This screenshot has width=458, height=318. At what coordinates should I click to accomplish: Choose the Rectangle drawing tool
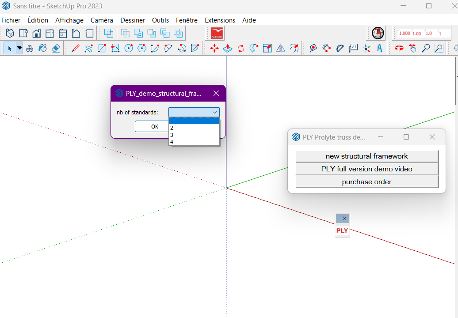point(102,48)
